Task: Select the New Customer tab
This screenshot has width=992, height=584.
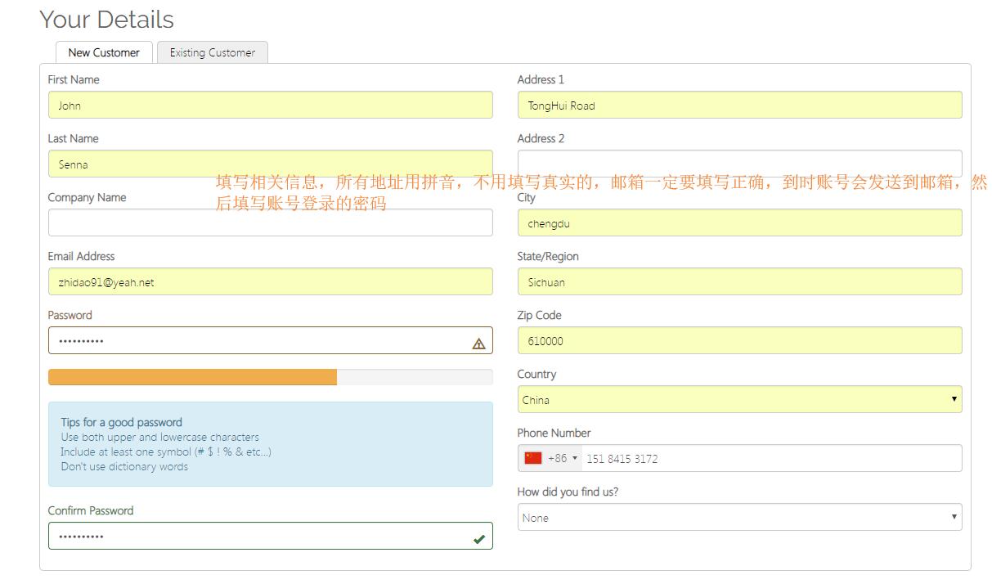Action: [104, 52]
